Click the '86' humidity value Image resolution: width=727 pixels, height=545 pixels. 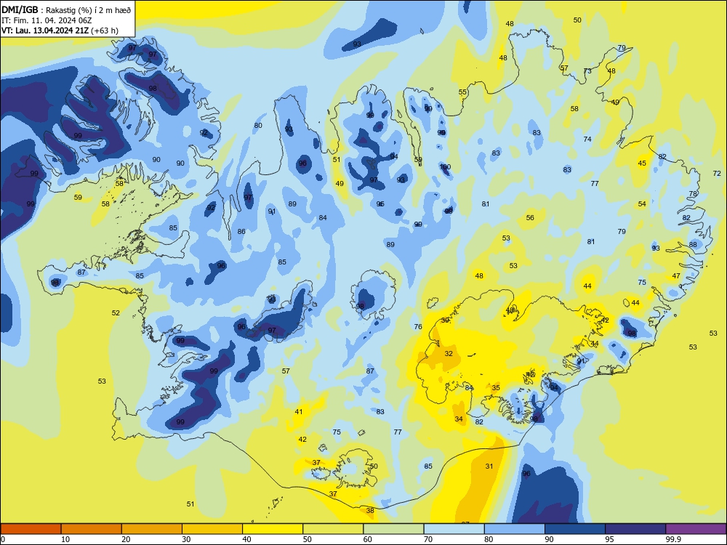[x=241, y=231]
